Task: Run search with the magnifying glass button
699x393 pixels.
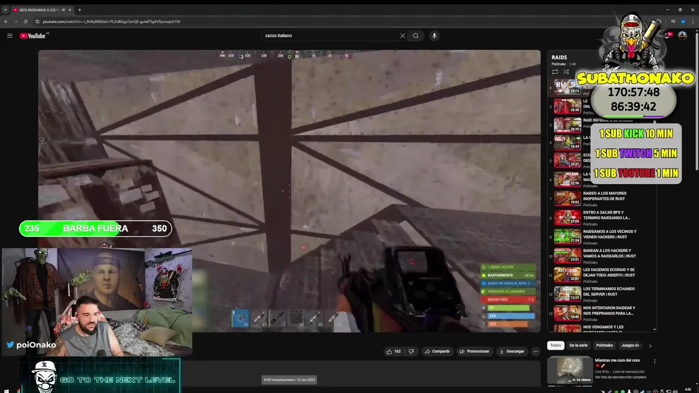Action: pyautogui.click(x=416, y=35)
